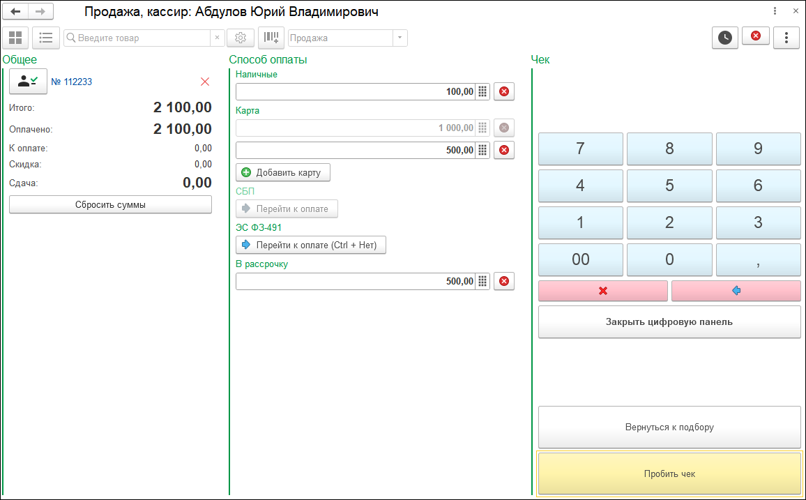Delete the 500,00 card payment row

[x=503, y=151]
